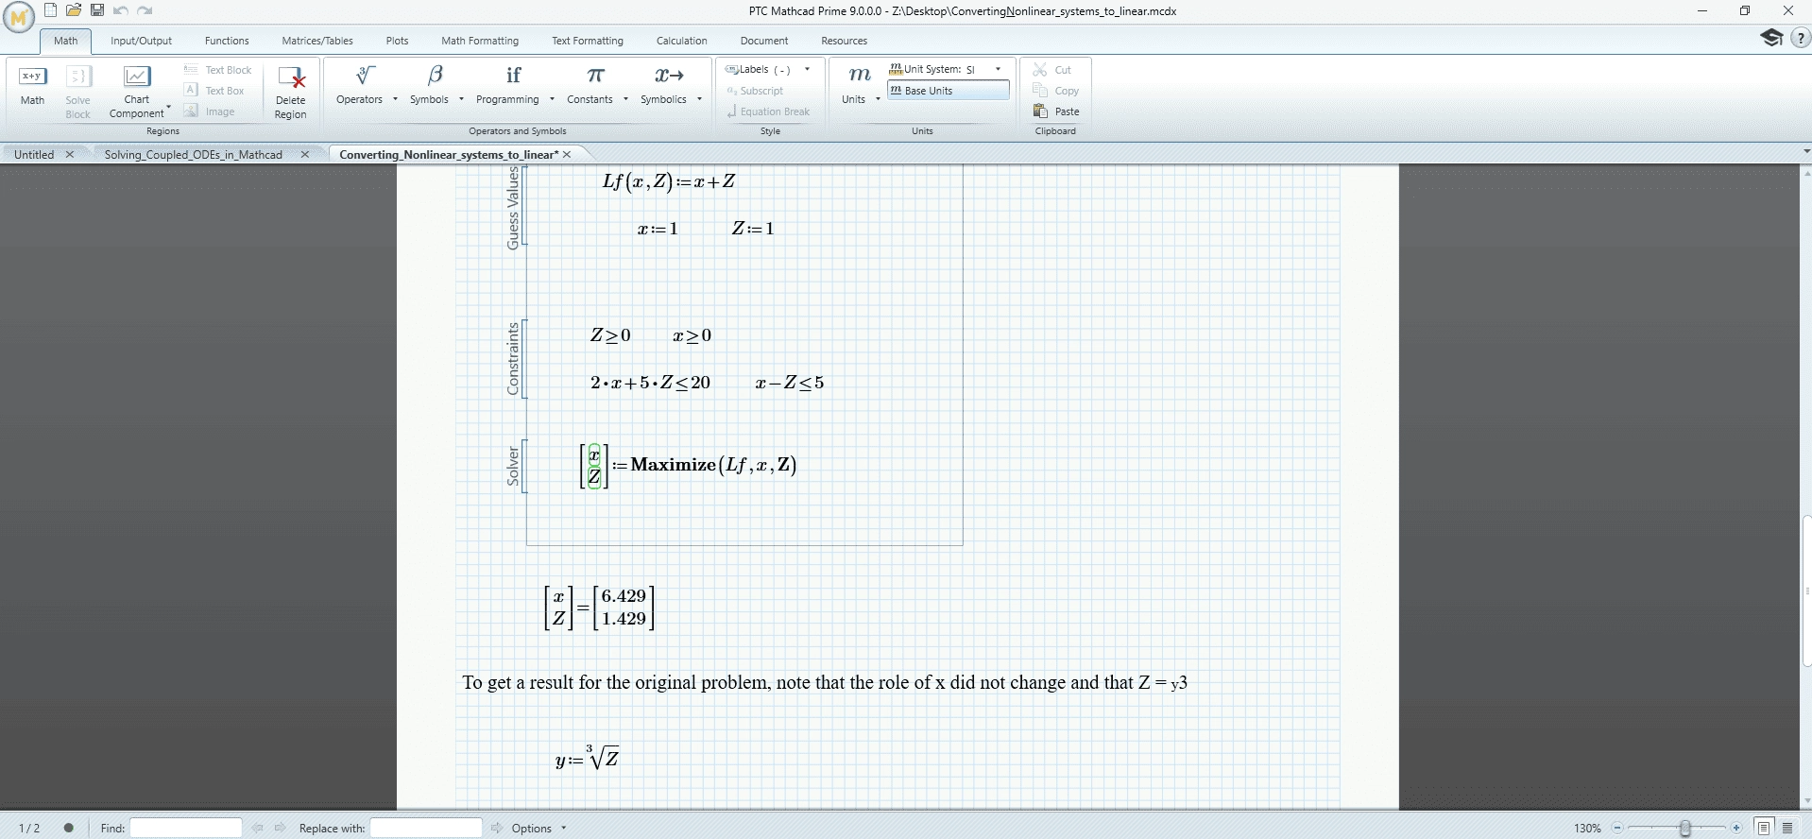The width and height of the screenshot is (1812, 839).
Task: Zoom in with the plus button
Action: [1736, 828]
